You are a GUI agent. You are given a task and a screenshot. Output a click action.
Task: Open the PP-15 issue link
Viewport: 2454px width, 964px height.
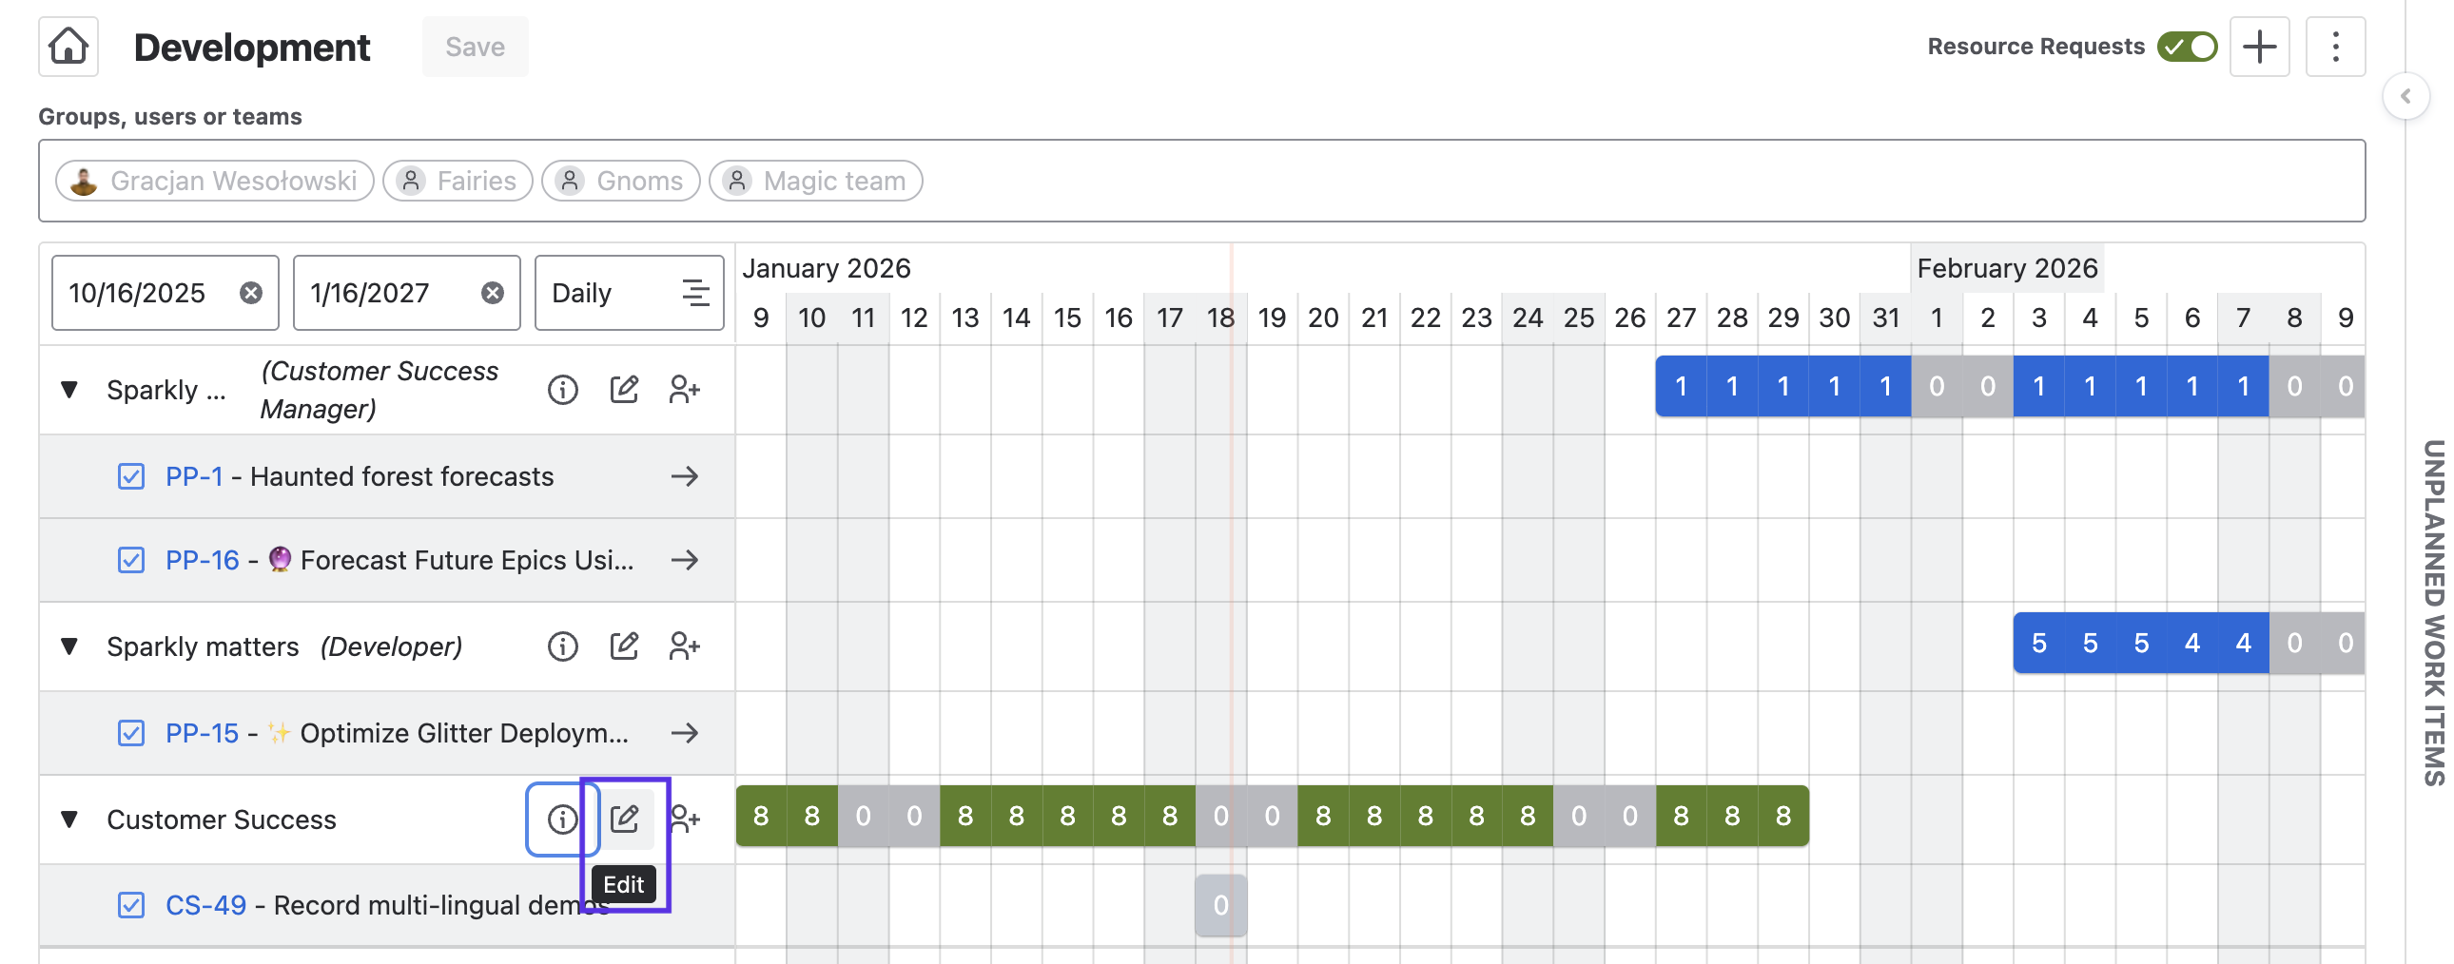(x=202, y=733)
